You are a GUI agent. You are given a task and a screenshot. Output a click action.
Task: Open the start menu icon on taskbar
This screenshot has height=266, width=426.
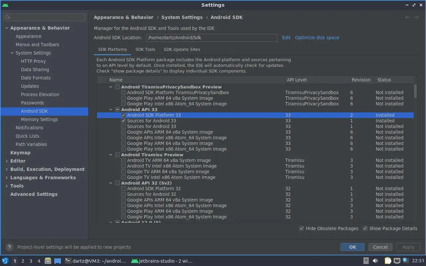pos(5,261)
